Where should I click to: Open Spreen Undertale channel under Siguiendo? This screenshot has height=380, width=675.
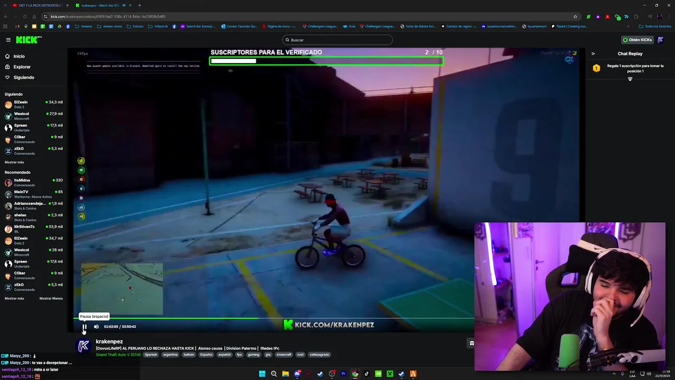tap(34, 128)
